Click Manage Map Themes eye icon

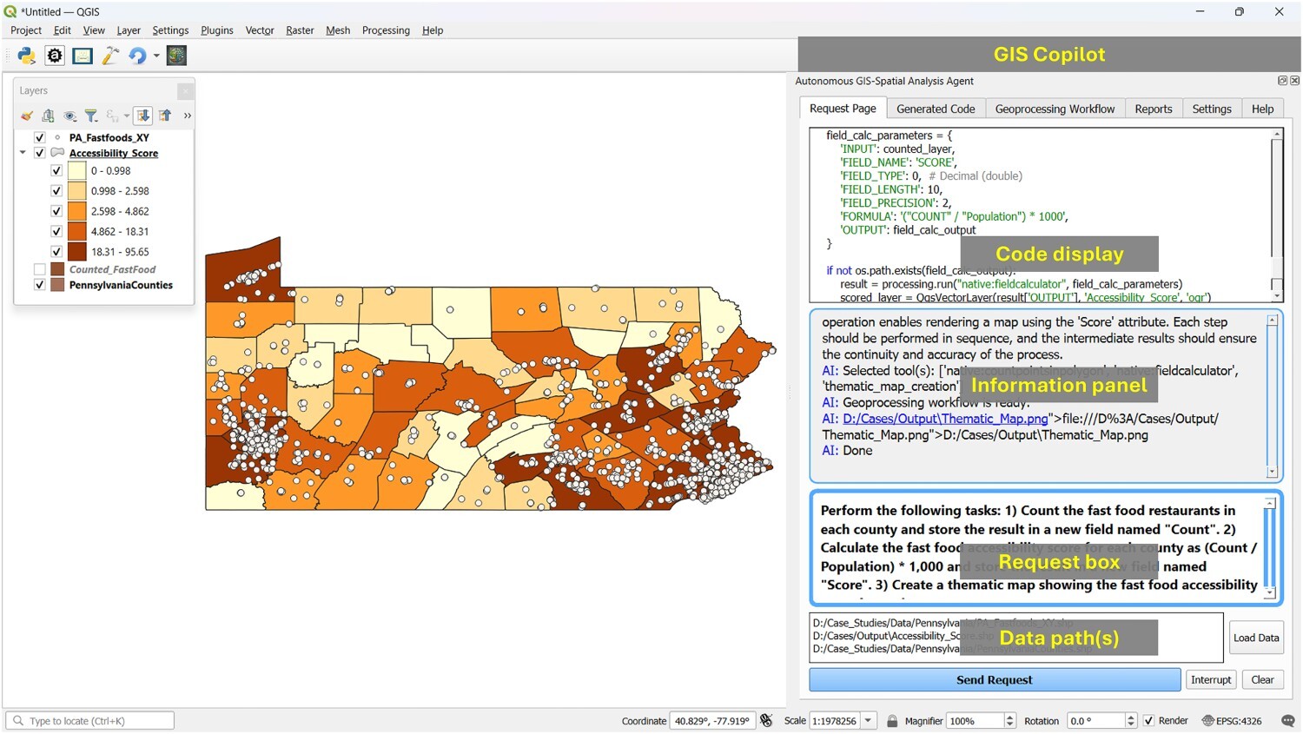coord(70,116)
